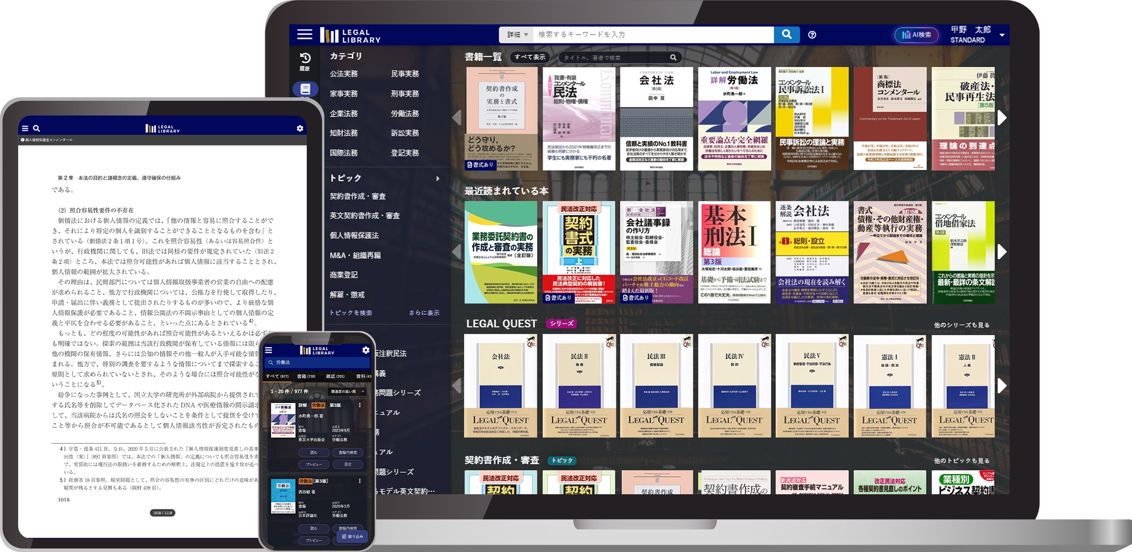The width and height of the screenshot is (1132, 552).
Task: Open the 詳細 search mode dropdown
Action: [517, 35]
